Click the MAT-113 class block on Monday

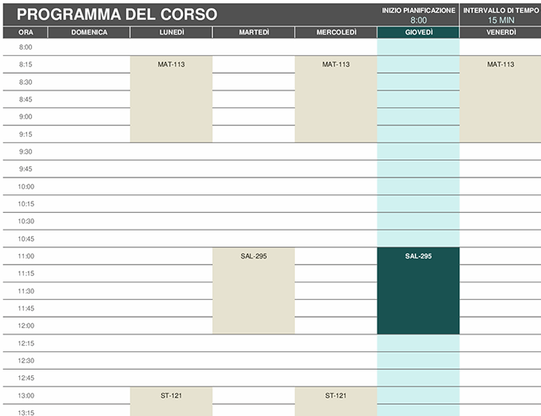(x=172, y=99)
